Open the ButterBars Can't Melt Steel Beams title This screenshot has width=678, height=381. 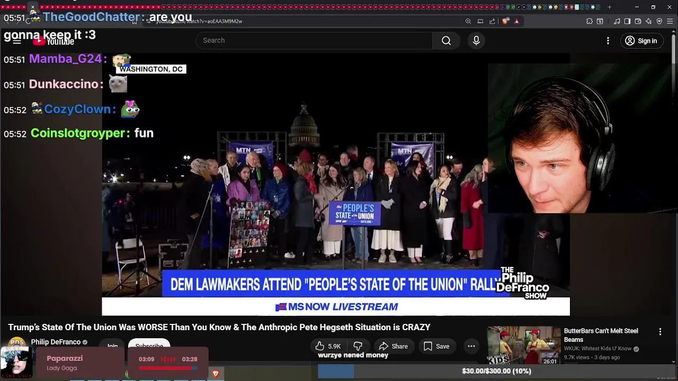(601, 335)
